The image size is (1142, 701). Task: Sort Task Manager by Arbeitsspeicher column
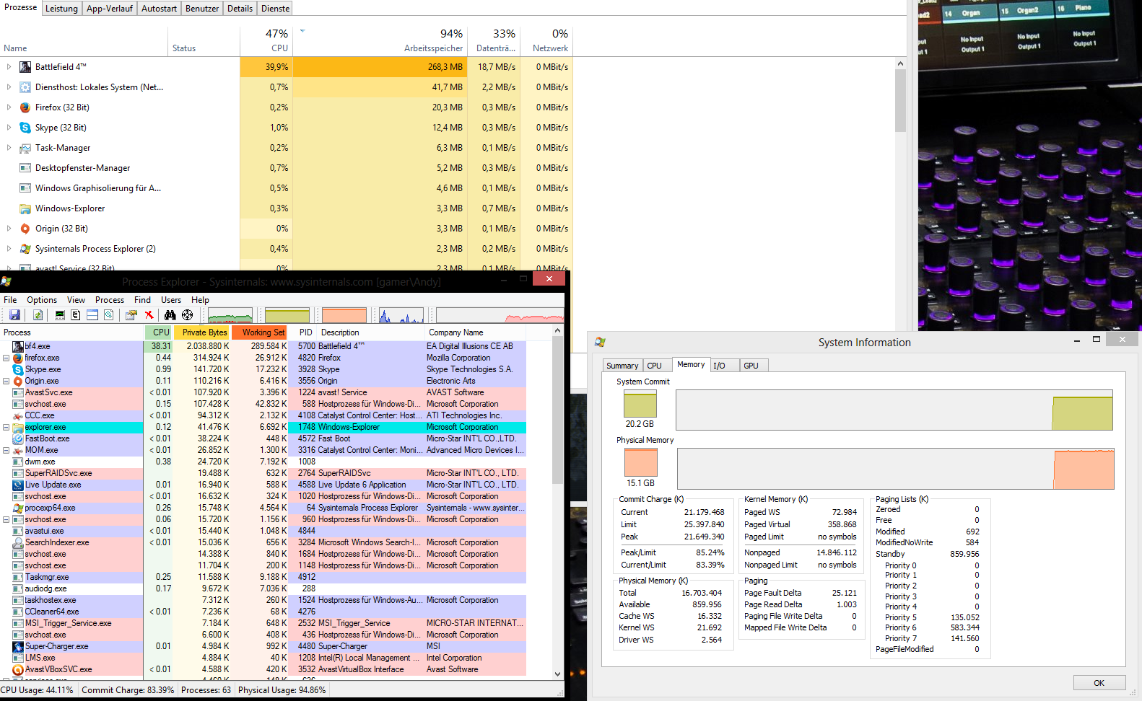click(380, 41)
